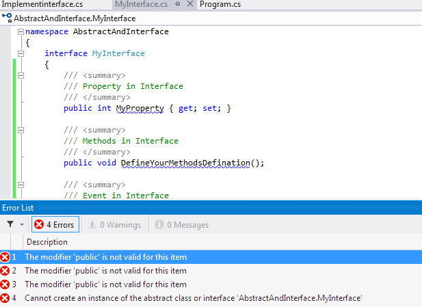422x307 pixels.
Task: Click the red error icon on 4 Errors
Action: [x=39, y=224]
